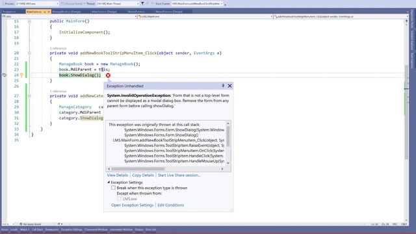Click the No issues found status icon
The height and width of the screenshot is (234, 416).
point(21,224)
